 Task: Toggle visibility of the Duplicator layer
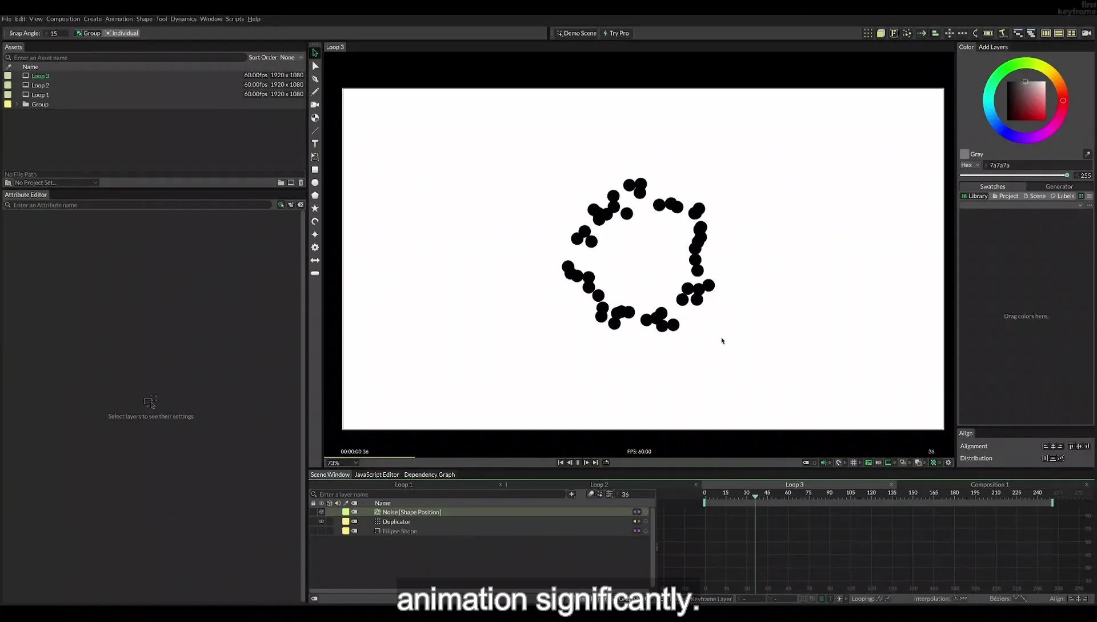point(321,521)
